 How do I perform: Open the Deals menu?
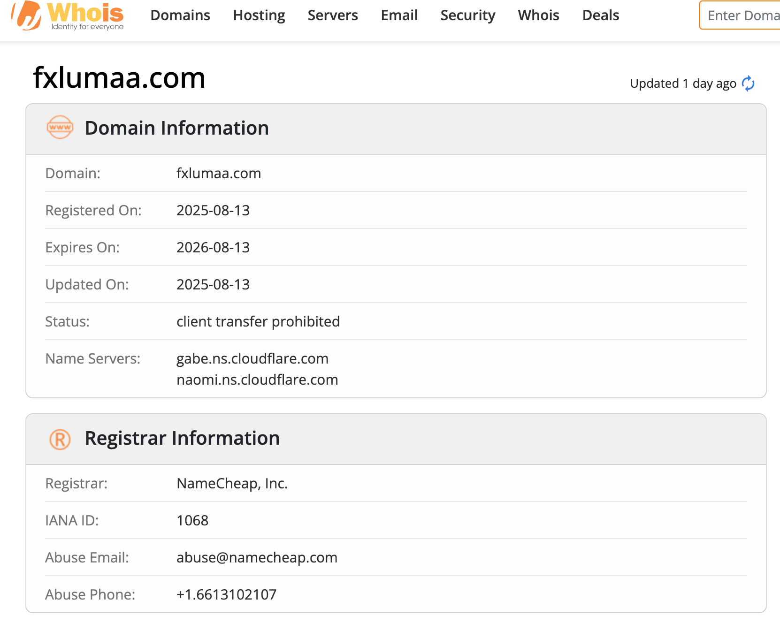(601, 15)
